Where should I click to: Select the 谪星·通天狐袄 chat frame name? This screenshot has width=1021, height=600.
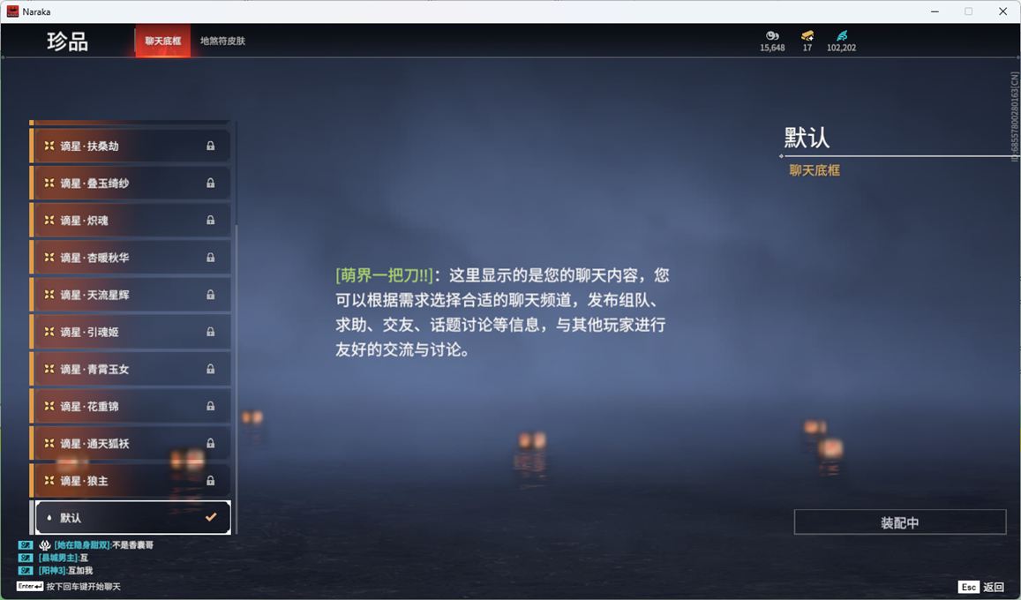click(94, 443)
